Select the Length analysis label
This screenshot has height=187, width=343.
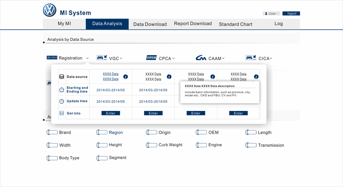tap(265, 132)
